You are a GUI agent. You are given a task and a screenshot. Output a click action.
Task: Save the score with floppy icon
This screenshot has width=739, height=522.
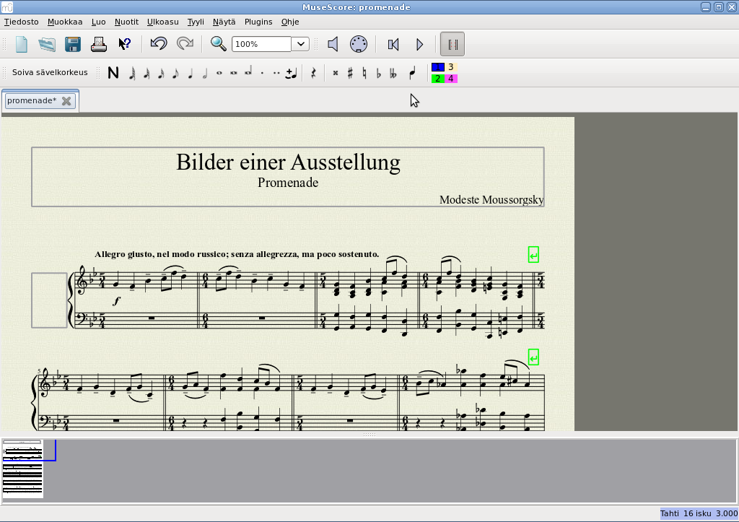(x=73, y=44)
